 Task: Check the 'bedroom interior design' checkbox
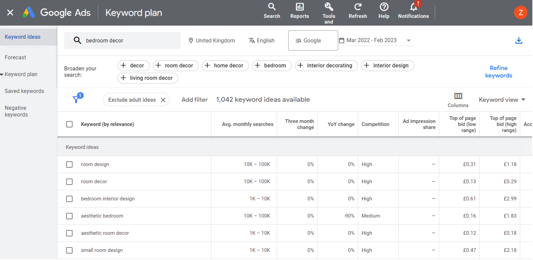pyautogui.click(x=69, y=199)
